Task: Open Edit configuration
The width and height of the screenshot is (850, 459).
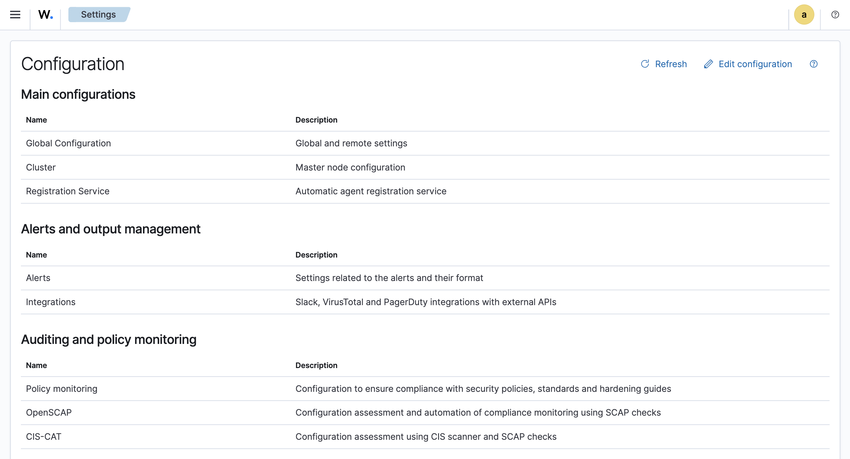Action: 756,64
